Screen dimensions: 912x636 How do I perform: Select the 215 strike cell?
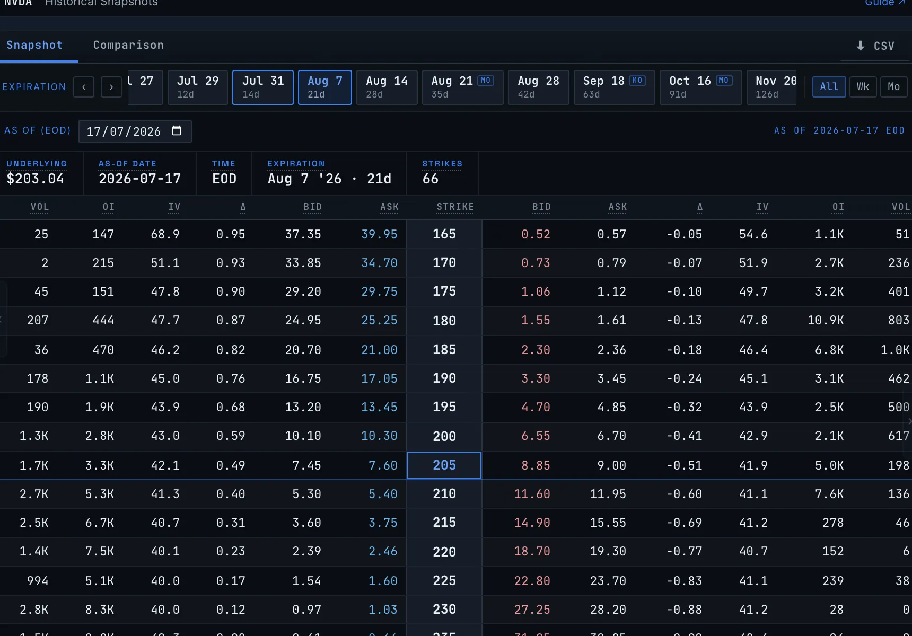tap(444, 523)
